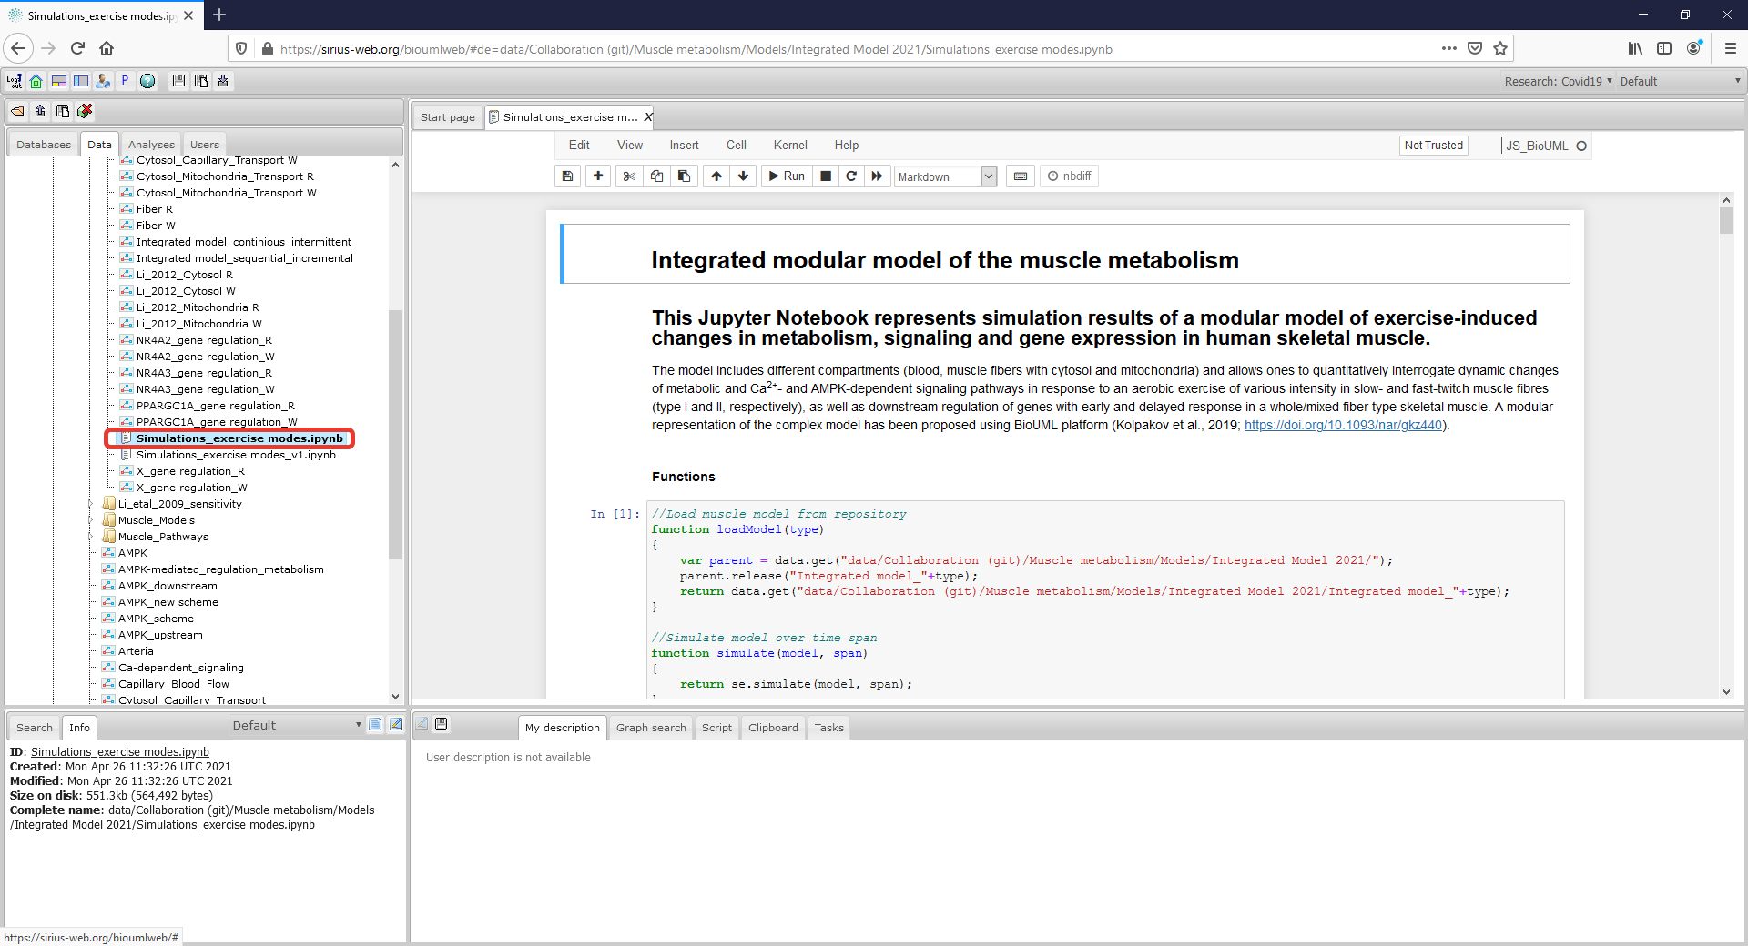The width and height of the screenshot is (1748, 946).
Task: Open the doi.org gkz440 link
Action: coord(1344,425)
